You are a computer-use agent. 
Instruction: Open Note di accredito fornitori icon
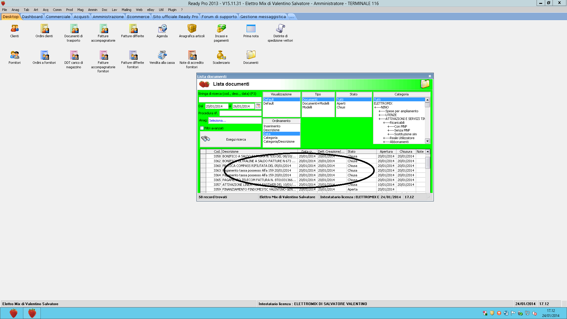192,60
